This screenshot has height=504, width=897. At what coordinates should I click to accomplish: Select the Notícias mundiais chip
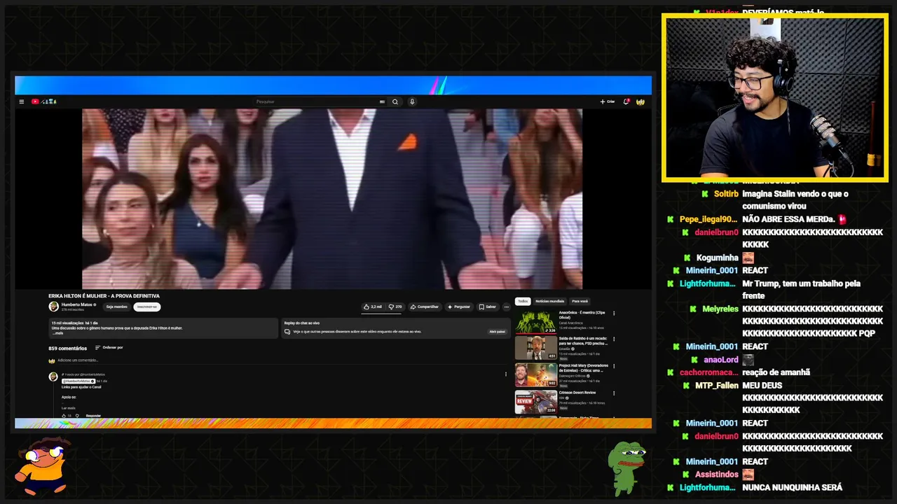[x=549, y=301]
